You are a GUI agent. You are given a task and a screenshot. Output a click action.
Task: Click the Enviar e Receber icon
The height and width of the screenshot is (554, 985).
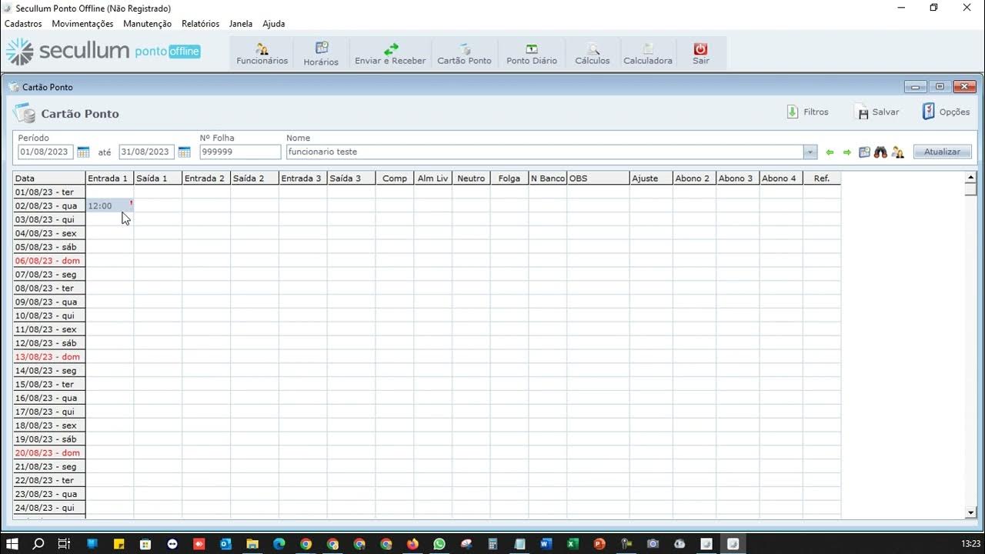[390, 53]
